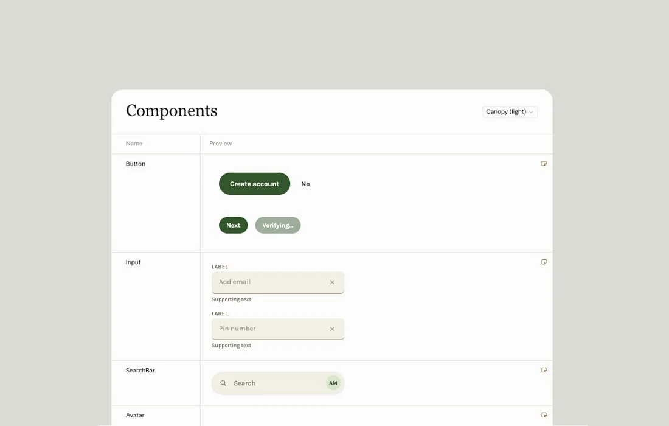The width and height of the screenshot is (669, 426).
Task: Open the note icon in the Input row
Action: pyautogui.click(x=544, y=262)
